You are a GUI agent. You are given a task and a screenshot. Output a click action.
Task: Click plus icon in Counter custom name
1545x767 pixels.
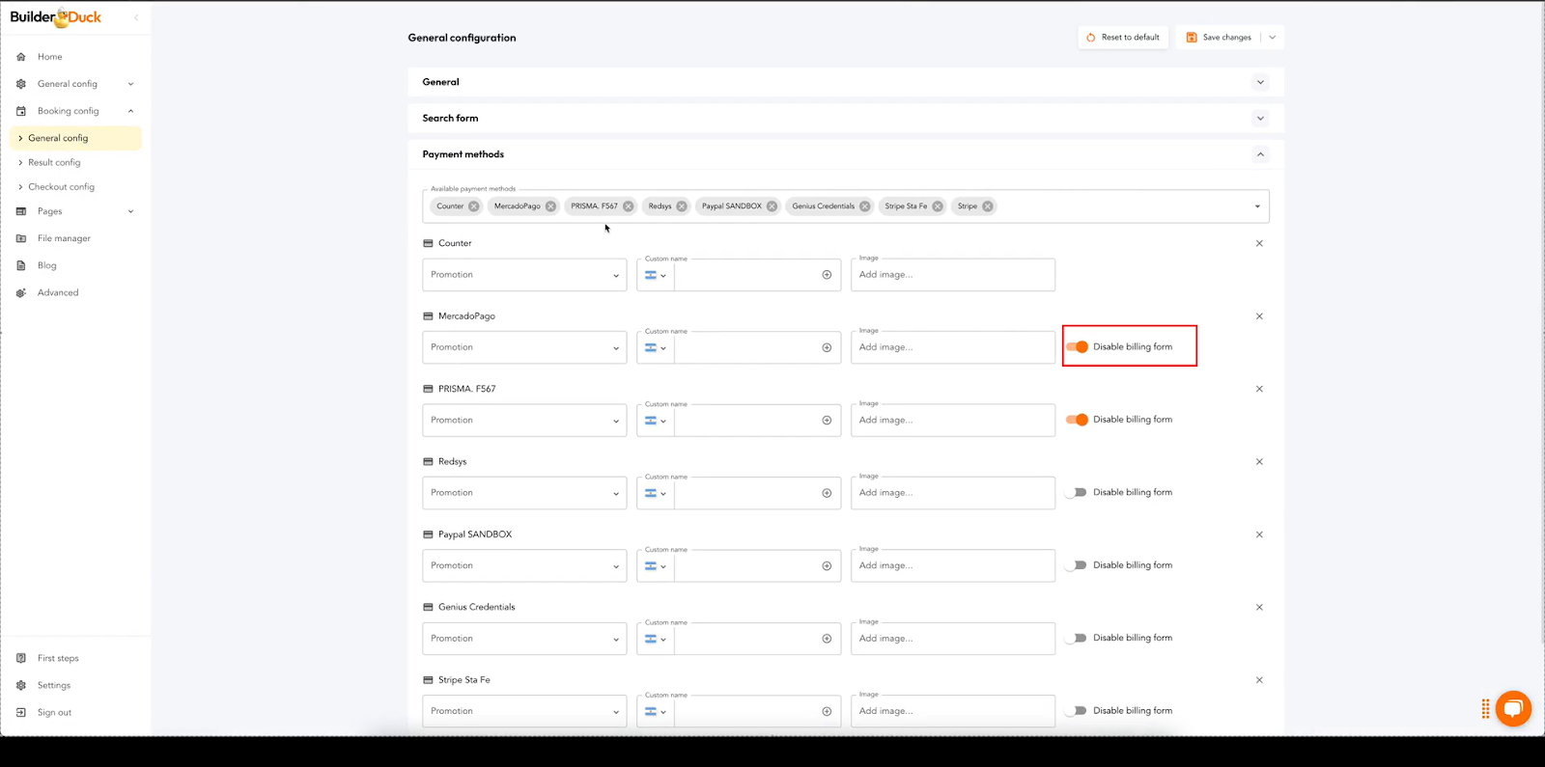tap(827, 275)
